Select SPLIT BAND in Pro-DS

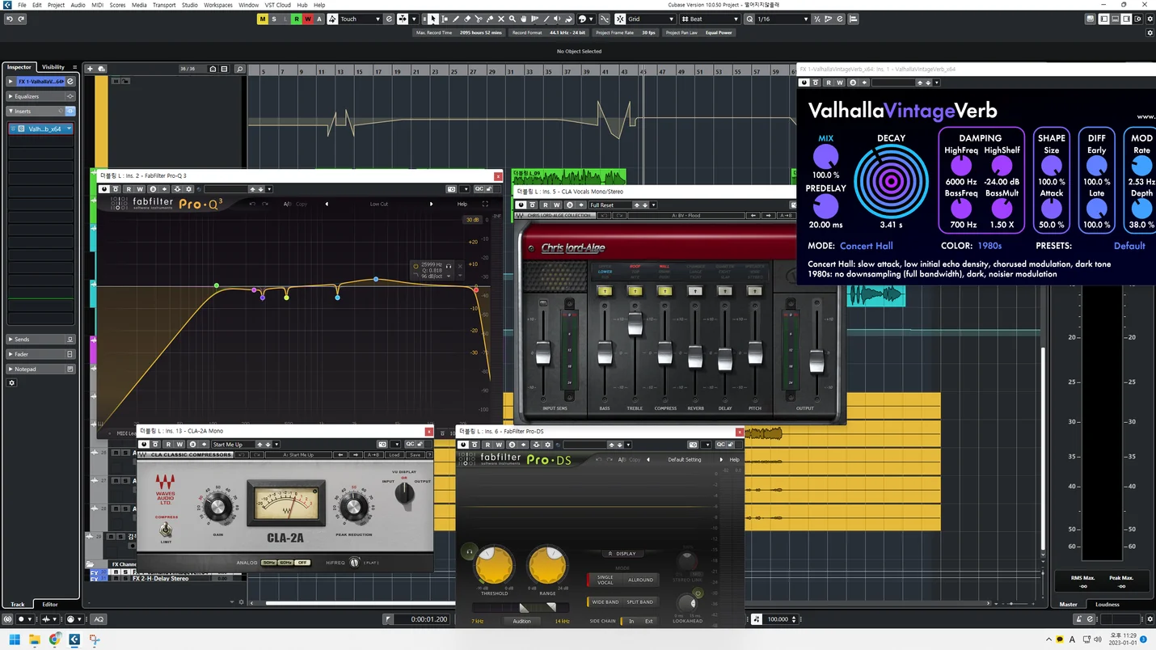640,601
